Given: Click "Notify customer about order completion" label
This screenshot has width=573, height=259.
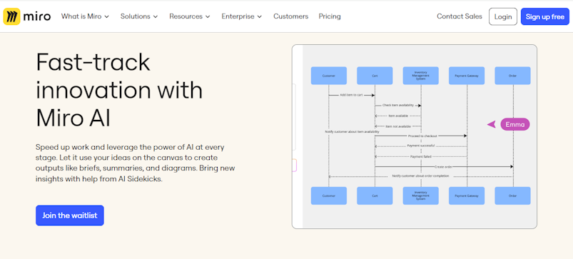Looking at the screenshot, I should (x=420, y=176).
